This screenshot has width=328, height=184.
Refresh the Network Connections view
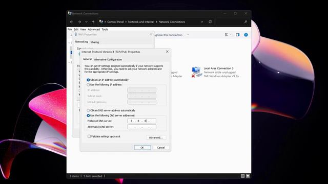[210, 21]
